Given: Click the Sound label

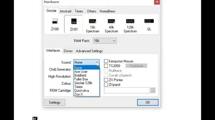Looking at the screenshot, I should tap(66, 62).
